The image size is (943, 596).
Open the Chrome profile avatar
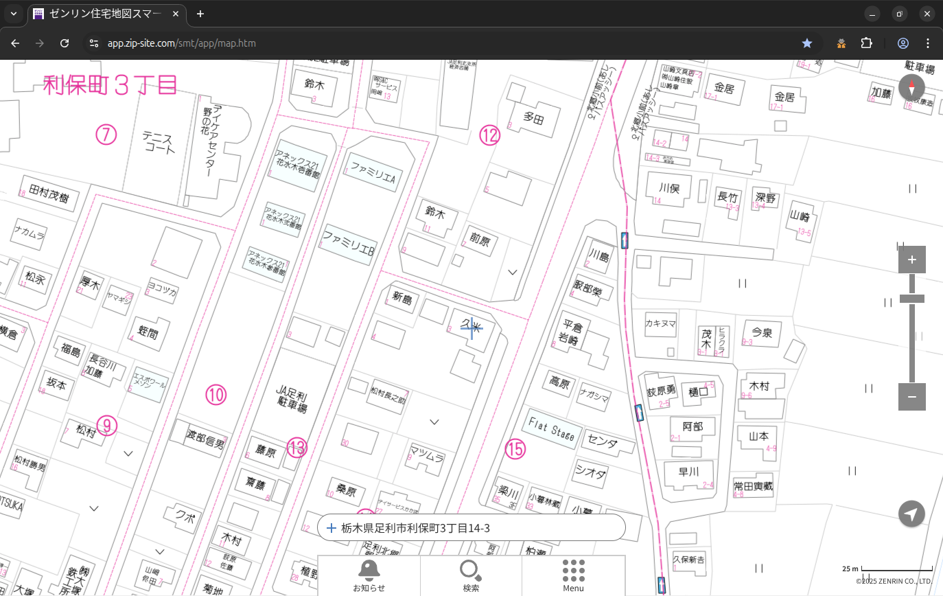(x=903, y=43)
